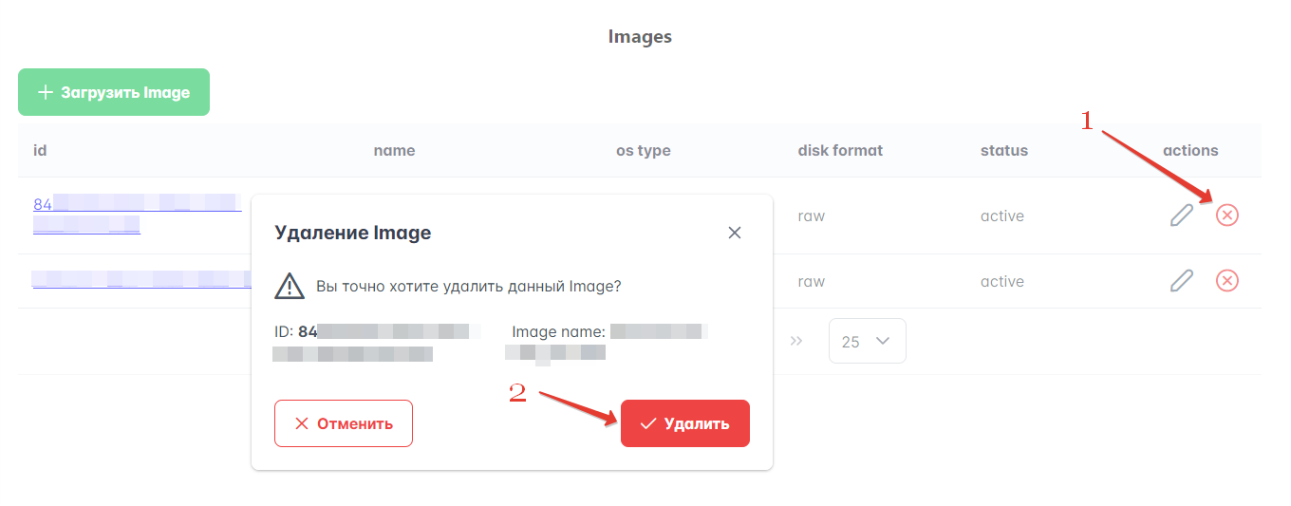Viewport: 1291px width, 506px height.
Task: Click the status column header
Action: coord(1004,150)
